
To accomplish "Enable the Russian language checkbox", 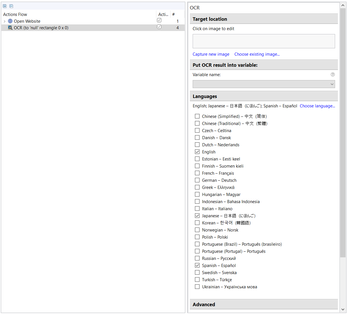I will coord(197,258).
